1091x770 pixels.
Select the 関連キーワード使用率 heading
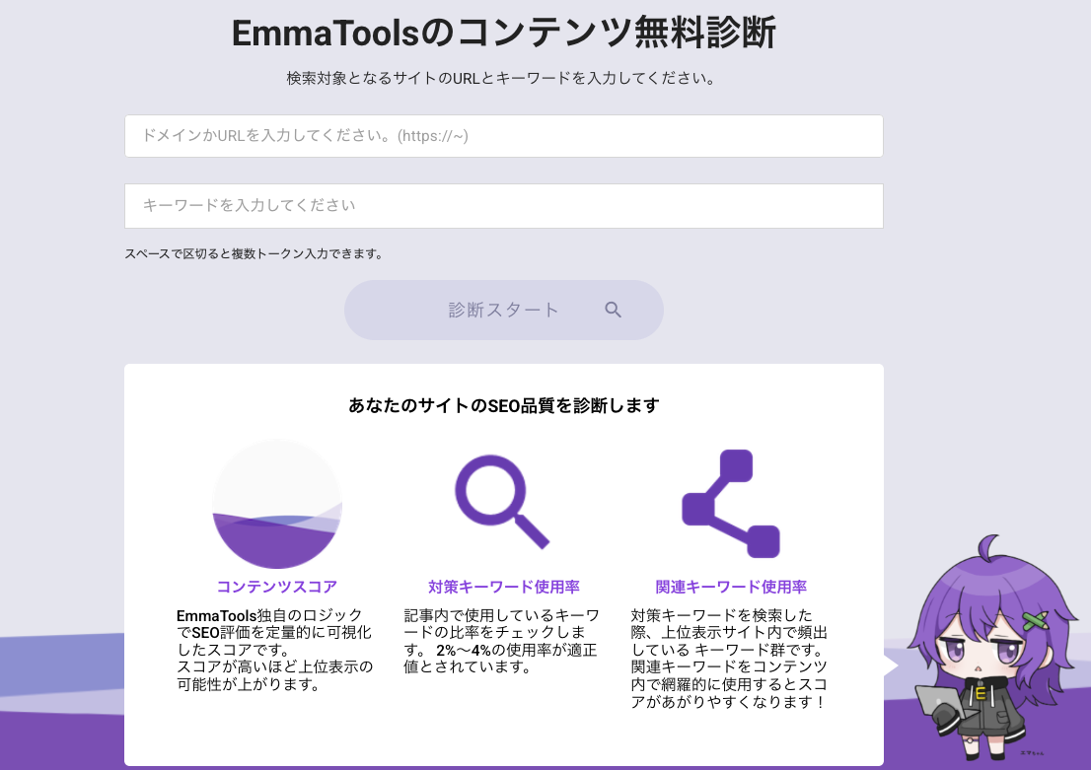coord(731,587)
